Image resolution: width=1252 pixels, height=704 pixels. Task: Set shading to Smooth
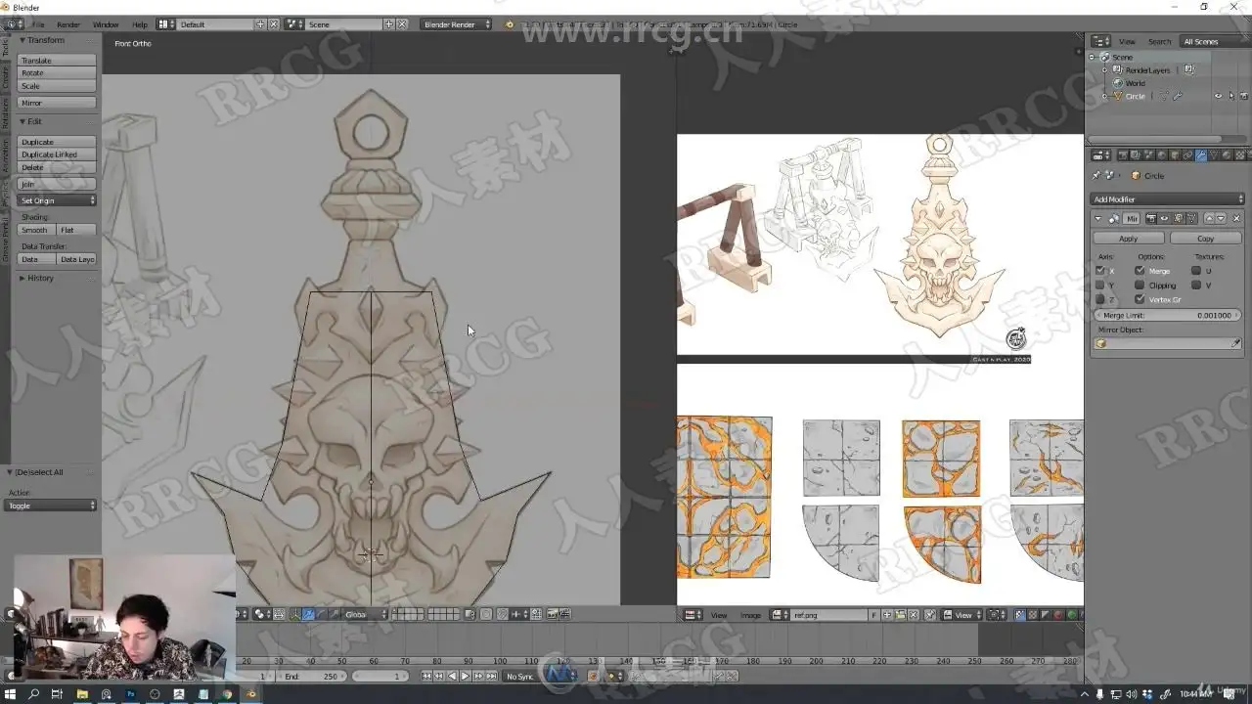[36, 230]
